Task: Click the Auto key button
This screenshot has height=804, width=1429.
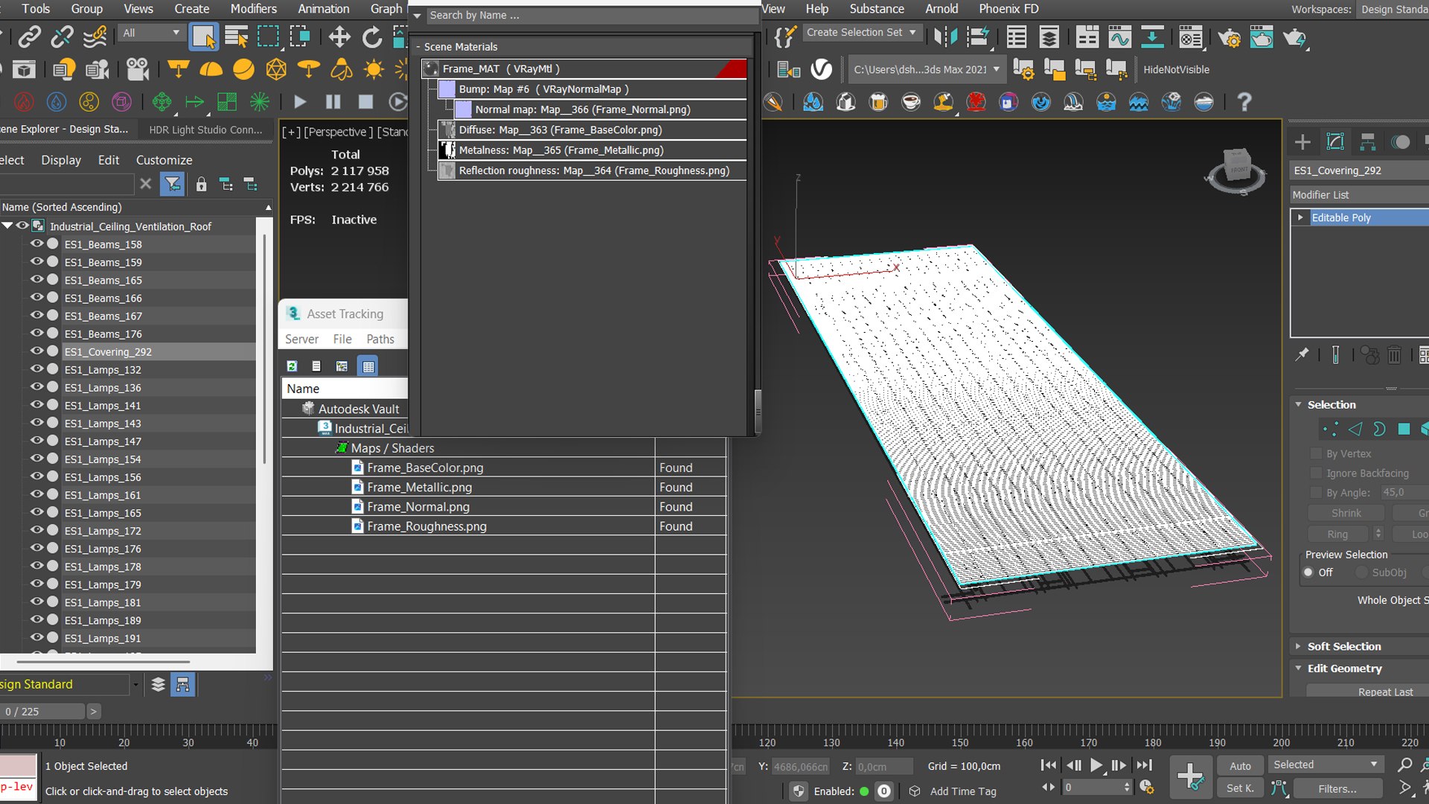Action: point(1240,765)
